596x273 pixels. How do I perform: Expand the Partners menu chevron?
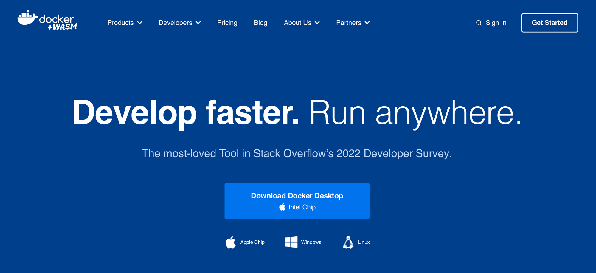pyautogui.click(x=367, y=23)
